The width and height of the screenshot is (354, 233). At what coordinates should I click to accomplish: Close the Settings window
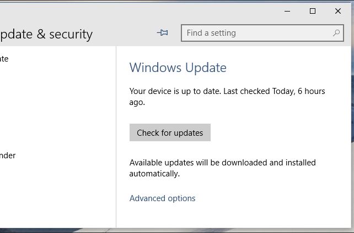(338, 11)
